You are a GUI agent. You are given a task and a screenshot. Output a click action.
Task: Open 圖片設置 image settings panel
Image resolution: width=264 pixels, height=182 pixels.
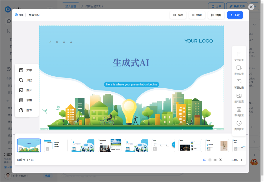(239, 98)
